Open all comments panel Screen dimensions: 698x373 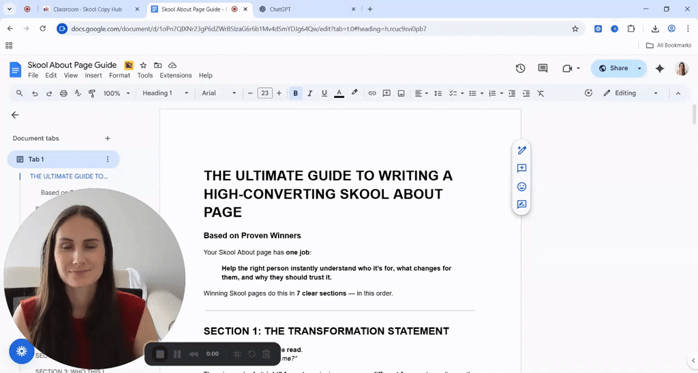[543, 69]
